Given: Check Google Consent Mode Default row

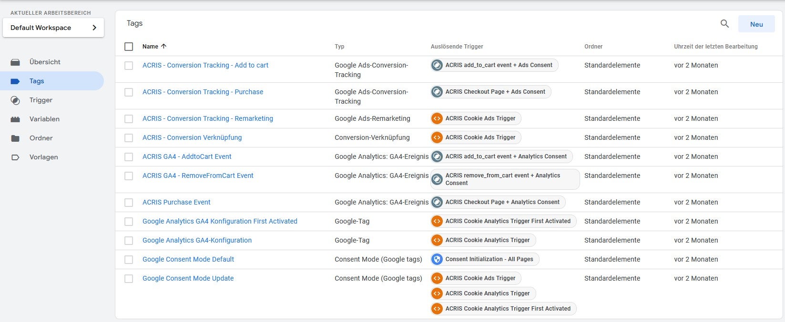Looking at the screenshot, I should (x=129, y=260).
